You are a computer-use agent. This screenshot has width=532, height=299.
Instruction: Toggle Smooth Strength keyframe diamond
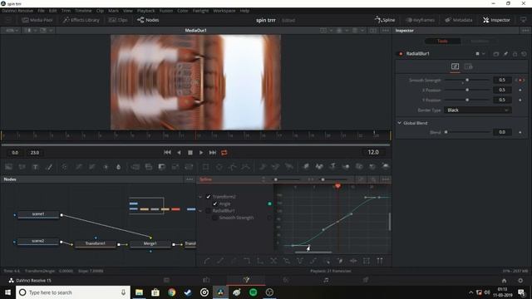point(520,80)
